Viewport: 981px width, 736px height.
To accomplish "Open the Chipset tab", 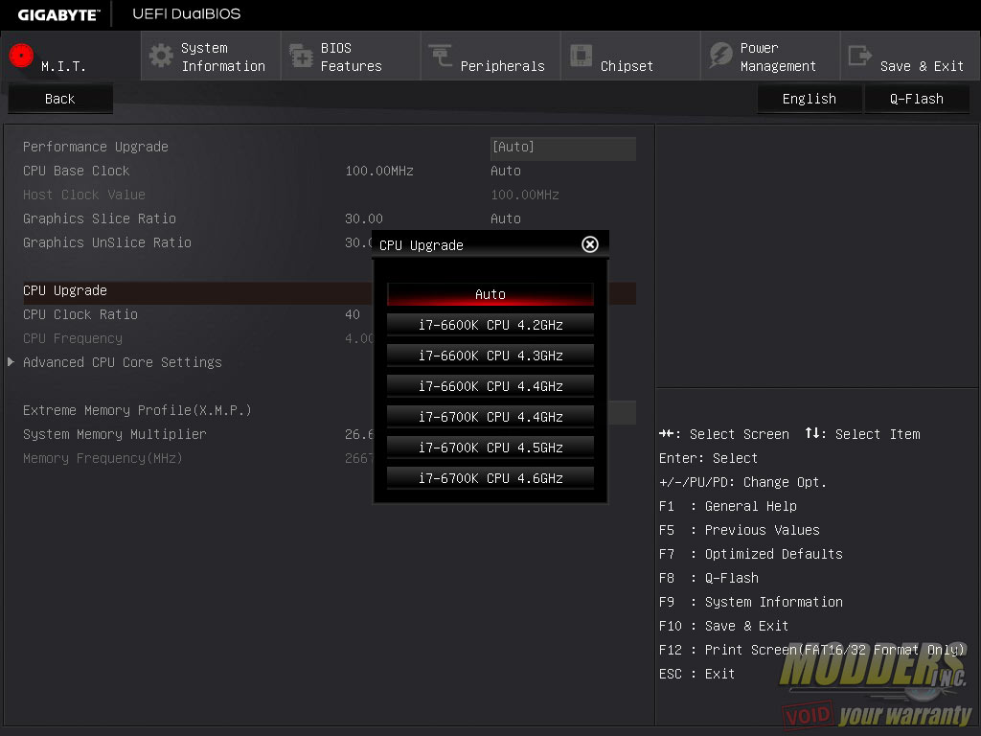I will tap(630, 57).
